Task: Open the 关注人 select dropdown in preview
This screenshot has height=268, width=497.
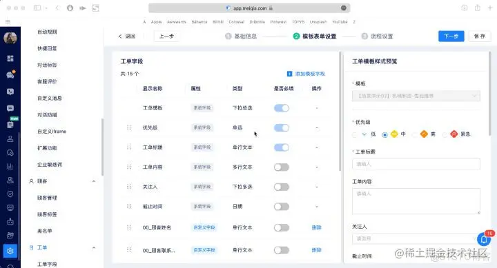Action: coord(416,238)
